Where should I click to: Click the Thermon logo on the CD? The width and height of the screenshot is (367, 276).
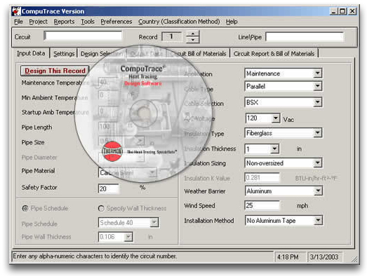click(112, 151)
